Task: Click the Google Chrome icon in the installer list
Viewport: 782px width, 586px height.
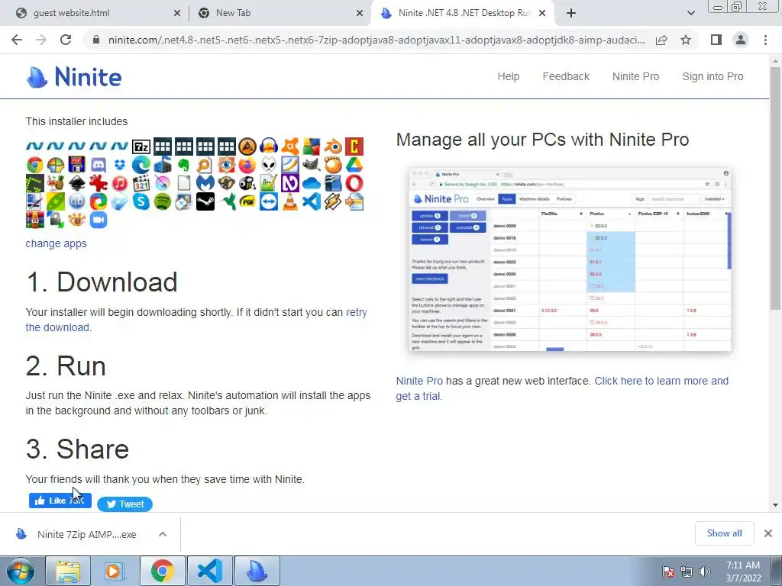Action: [x=35, y=165]
